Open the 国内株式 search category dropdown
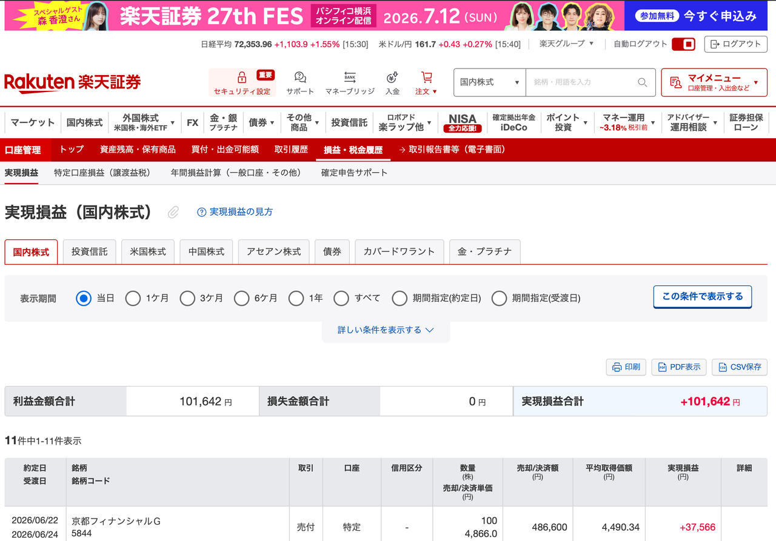The image size is (776, 541). pos(490,82)
